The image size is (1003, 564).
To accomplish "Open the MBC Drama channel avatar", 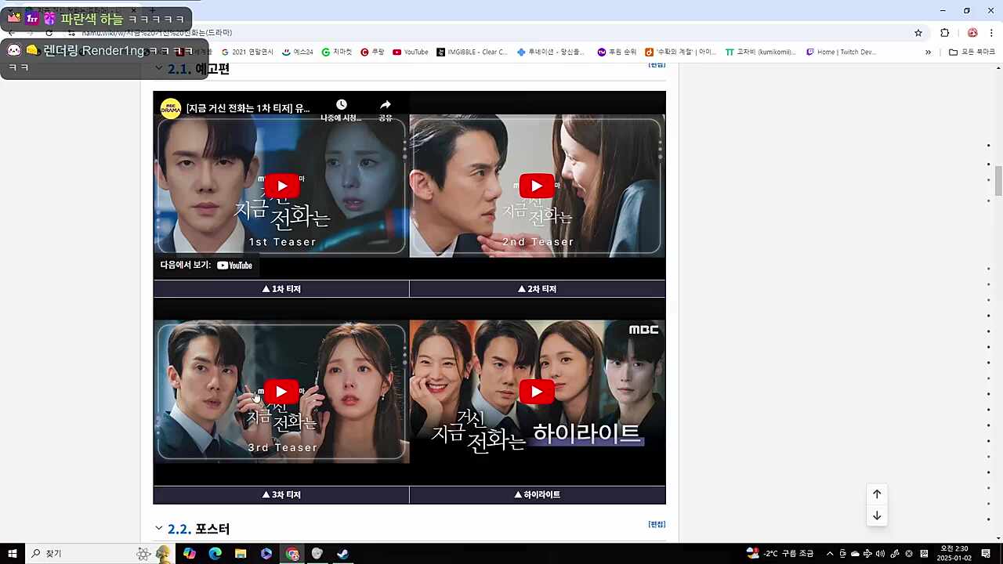I will coord(171,108).
